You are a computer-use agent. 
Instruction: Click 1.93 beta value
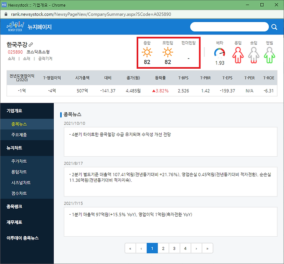(220, 63)
